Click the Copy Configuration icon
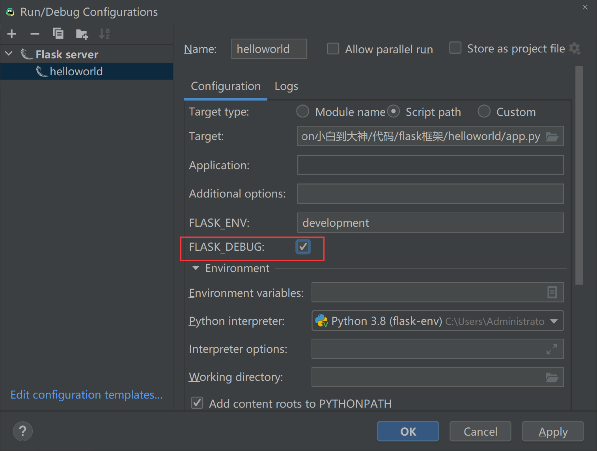Image resolution: width=597 pixels, height=451 pixels. (x=58, y=34)
